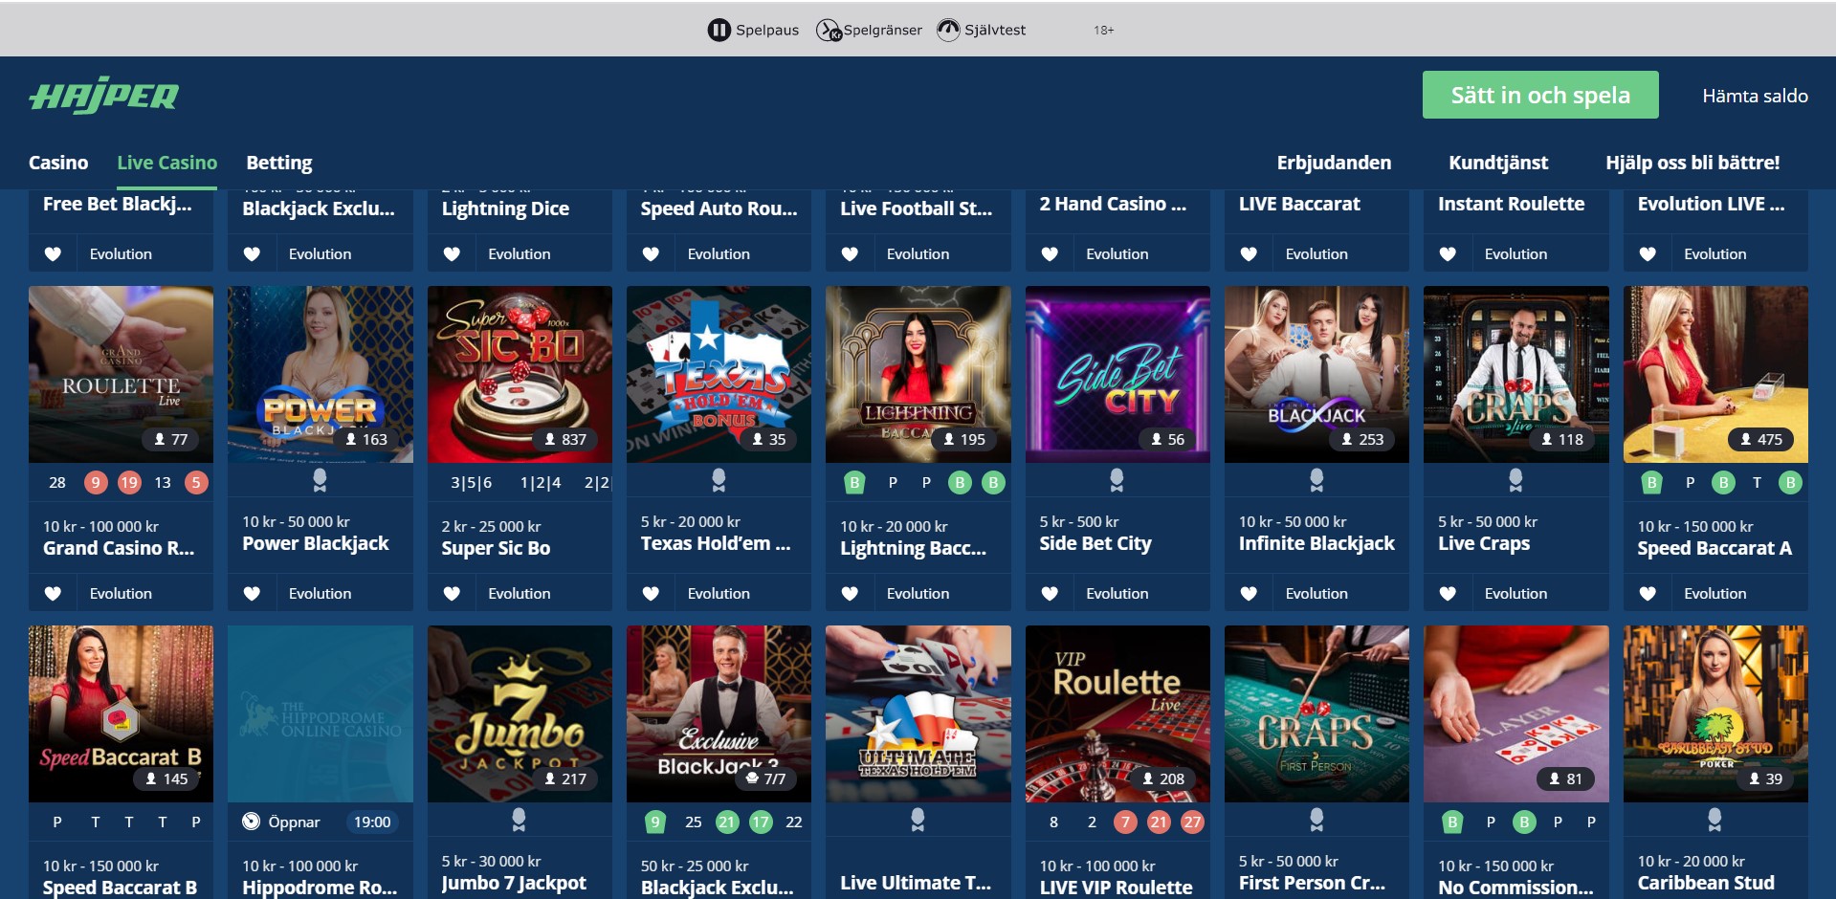1836x899 pixels.
Task: Favorite Power Blackjack with heart icon
Action: pyautogui.click(x=252, y=594)
